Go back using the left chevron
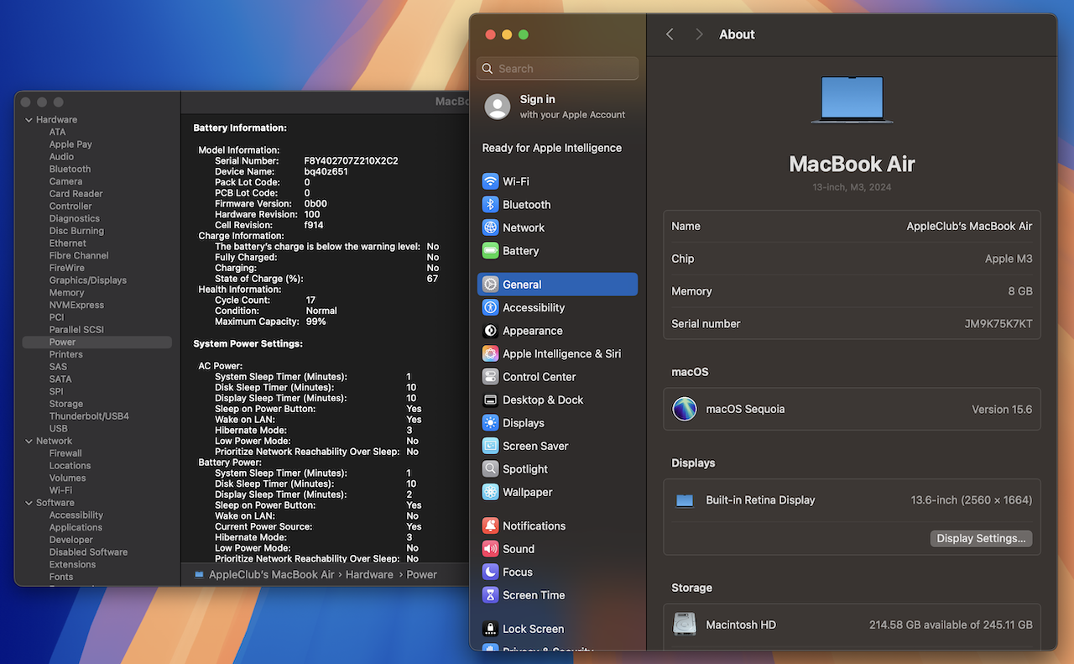 coord(670,34)
